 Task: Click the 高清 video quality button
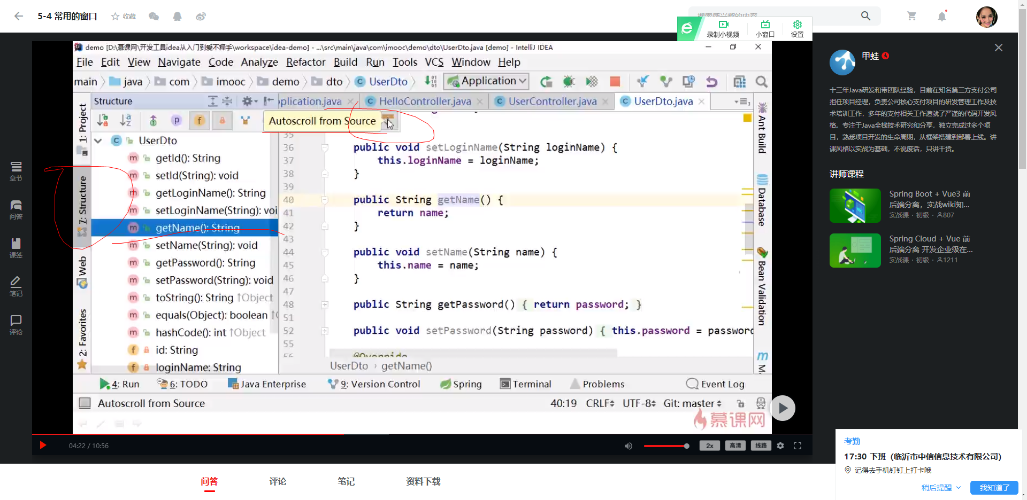tap(735, 446)
